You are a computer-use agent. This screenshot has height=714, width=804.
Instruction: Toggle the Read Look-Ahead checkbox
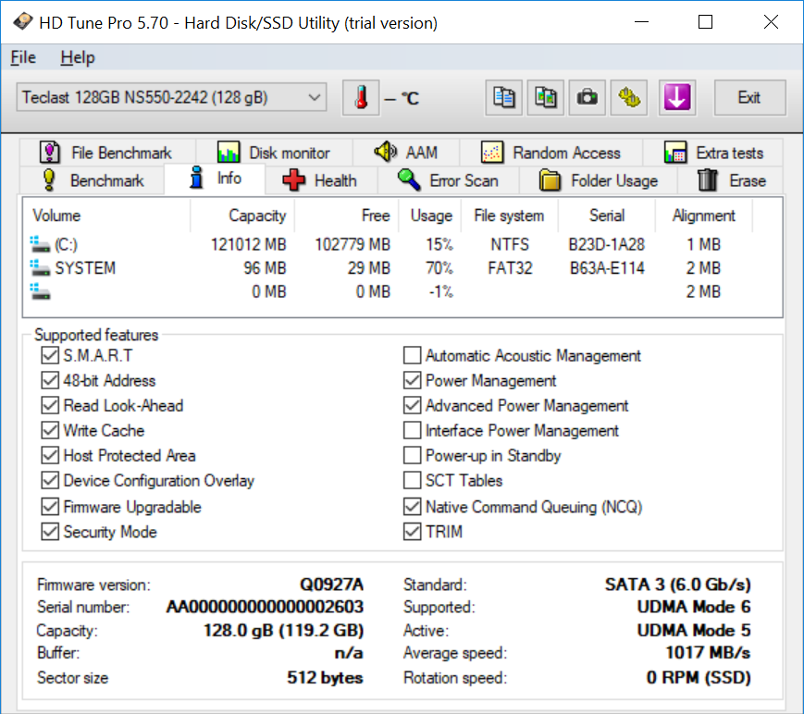pyautogui.click(x=50, y=405)
